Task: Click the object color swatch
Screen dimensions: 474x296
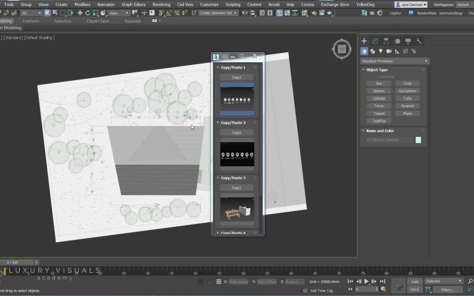Action: 418,140
